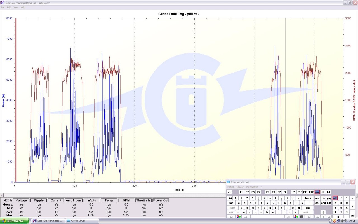Viewport: 358px width, 224px height.
Task: Toggle the nlk num lock key
Action: click(335, 198)
